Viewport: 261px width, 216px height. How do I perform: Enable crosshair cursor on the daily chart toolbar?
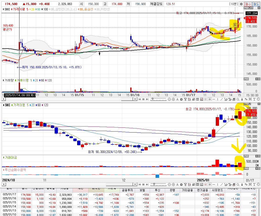tap(210, 185)
